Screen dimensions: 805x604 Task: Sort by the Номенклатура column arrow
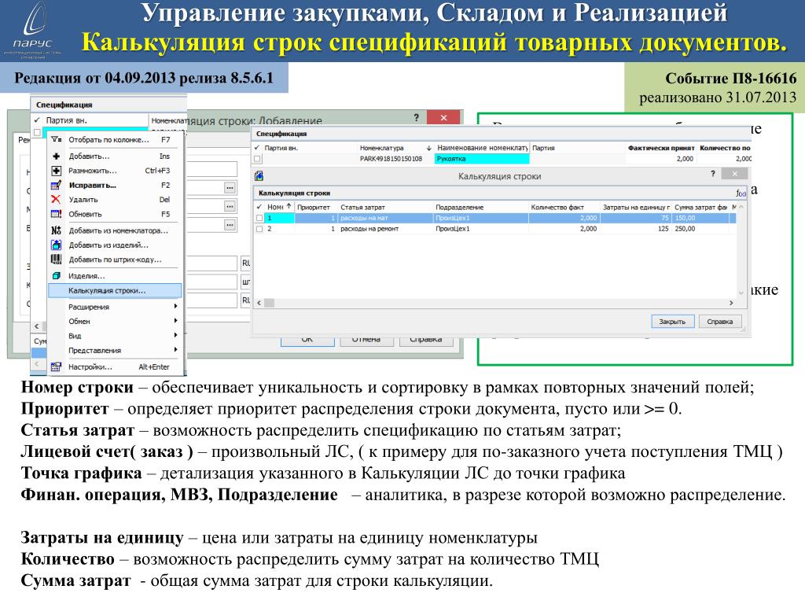(429, 148)
